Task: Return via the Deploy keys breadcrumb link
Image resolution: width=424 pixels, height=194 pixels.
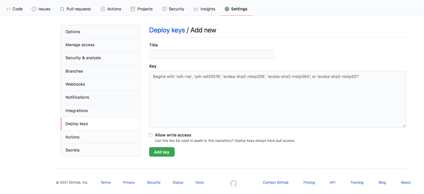Action: [x=167, y=30]
